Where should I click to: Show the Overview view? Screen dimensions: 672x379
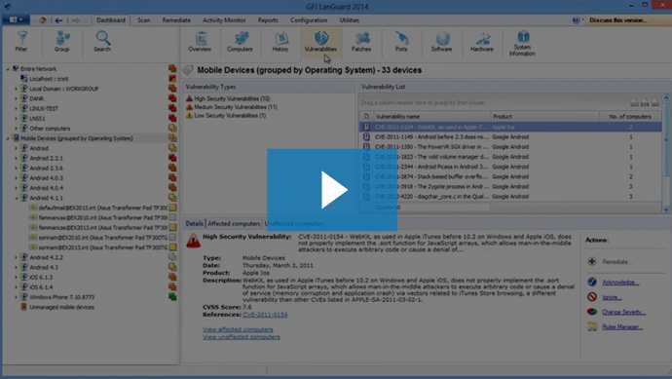click(x=200, y=42)
